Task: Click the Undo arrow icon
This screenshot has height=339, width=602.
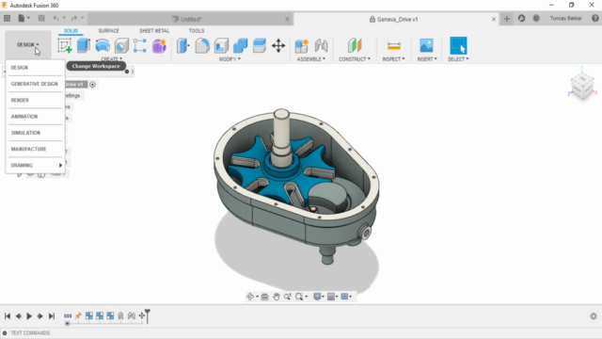Action: [56, 18]
